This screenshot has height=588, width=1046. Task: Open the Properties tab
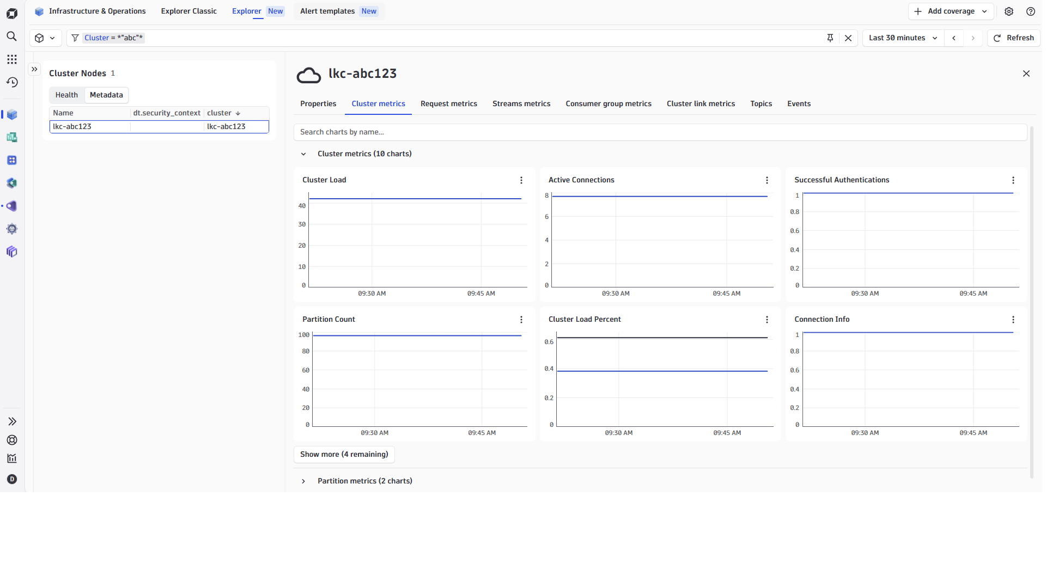pos(318,104)
